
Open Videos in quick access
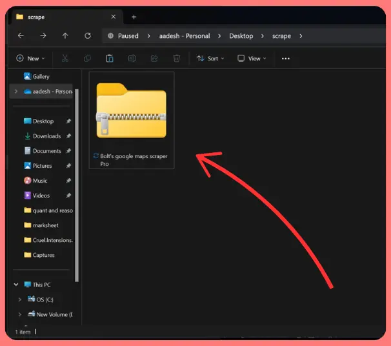pos(37,196)
